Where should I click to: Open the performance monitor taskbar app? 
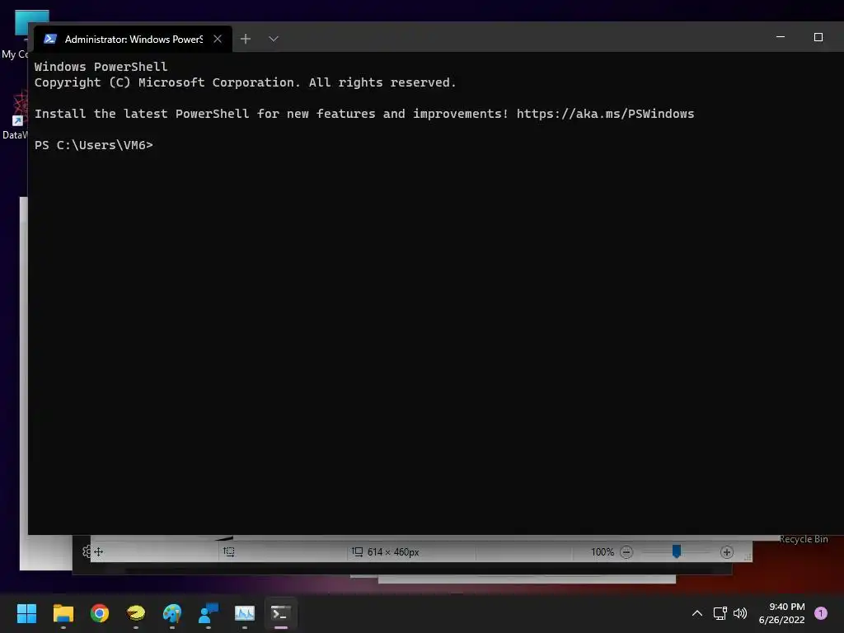[x=244, y=613]
